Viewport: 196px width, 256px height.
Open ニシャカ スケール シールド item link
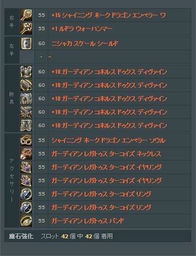[85, 44]
